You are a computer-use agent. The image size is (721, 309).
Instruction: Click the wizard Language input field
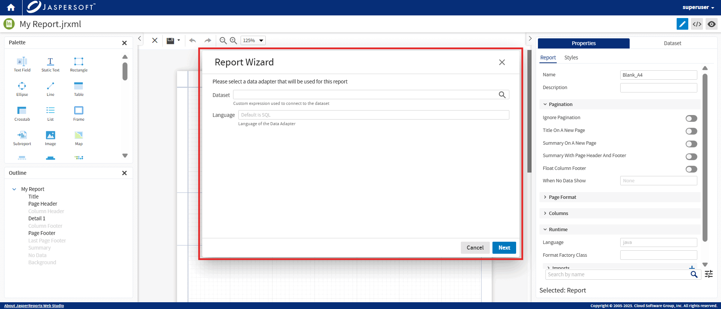(373, 115)
